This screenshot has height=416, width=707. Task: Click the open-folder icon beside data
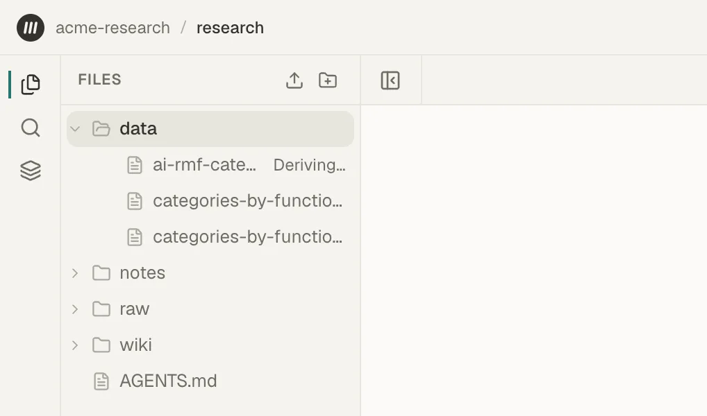click(x=101, y=129)
